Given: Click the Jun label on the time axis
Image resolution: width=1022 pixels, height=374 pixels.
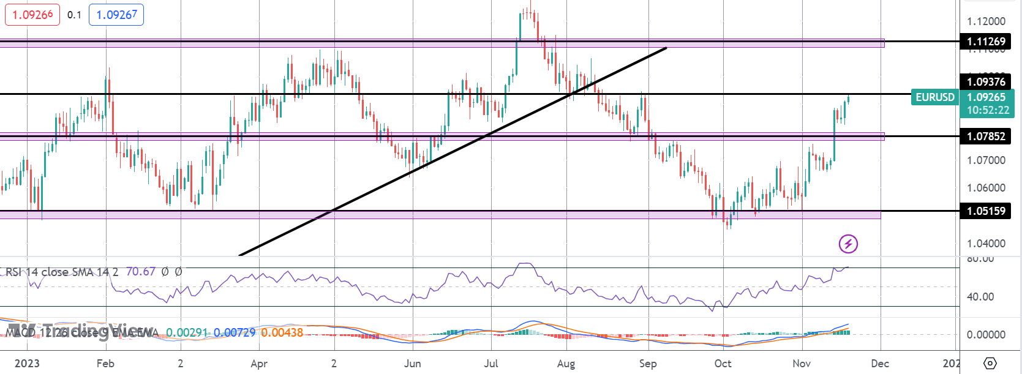Looking at the screenshot, I should tap(412, 364).
